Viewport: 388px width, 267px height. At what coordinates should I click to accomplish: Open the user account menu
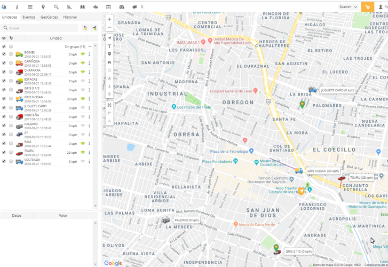[382, 7]
